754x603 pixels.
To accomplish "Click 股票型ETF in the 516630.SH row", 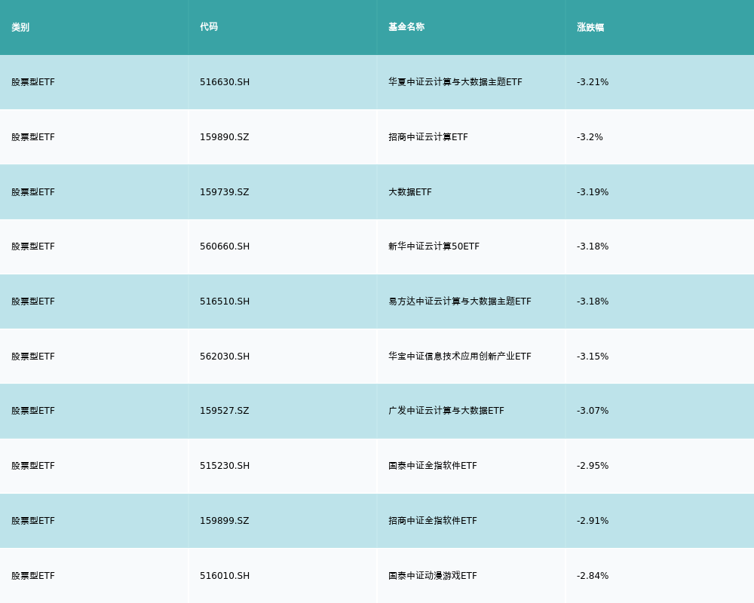I will click(x=33, y=82).
